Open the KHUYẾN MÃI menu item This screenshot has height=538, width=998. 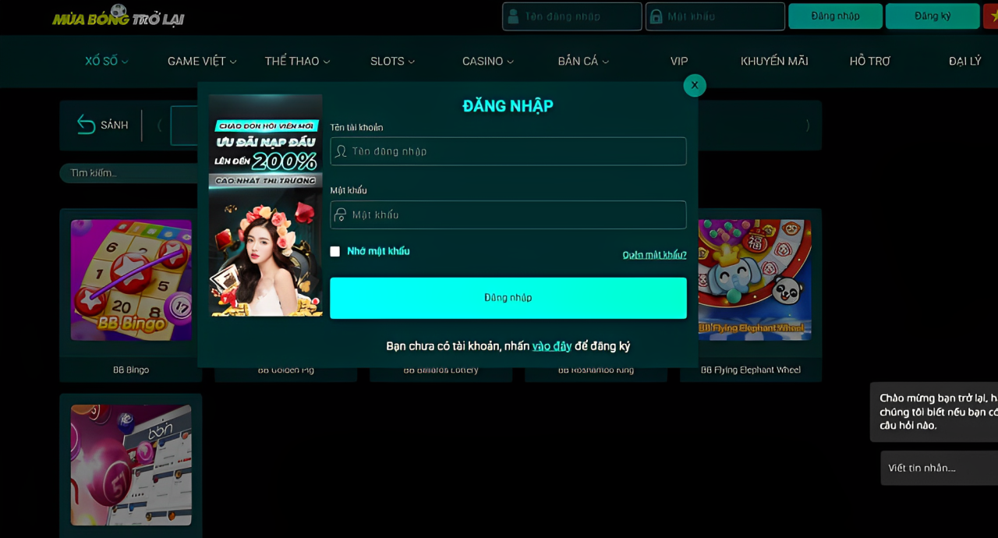[x=773, y=61]
